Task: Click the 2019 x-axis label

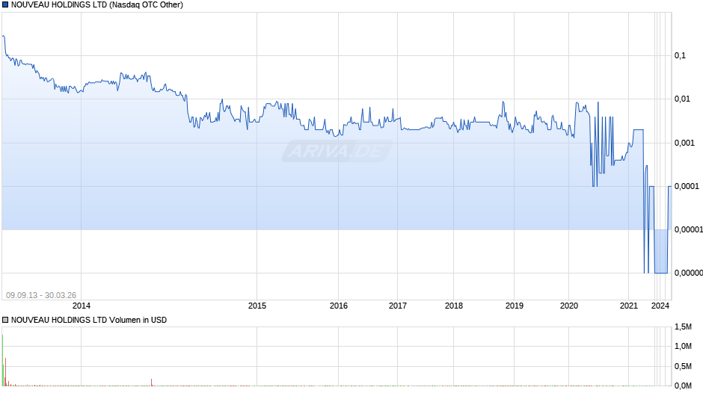Action: (515, 306)
